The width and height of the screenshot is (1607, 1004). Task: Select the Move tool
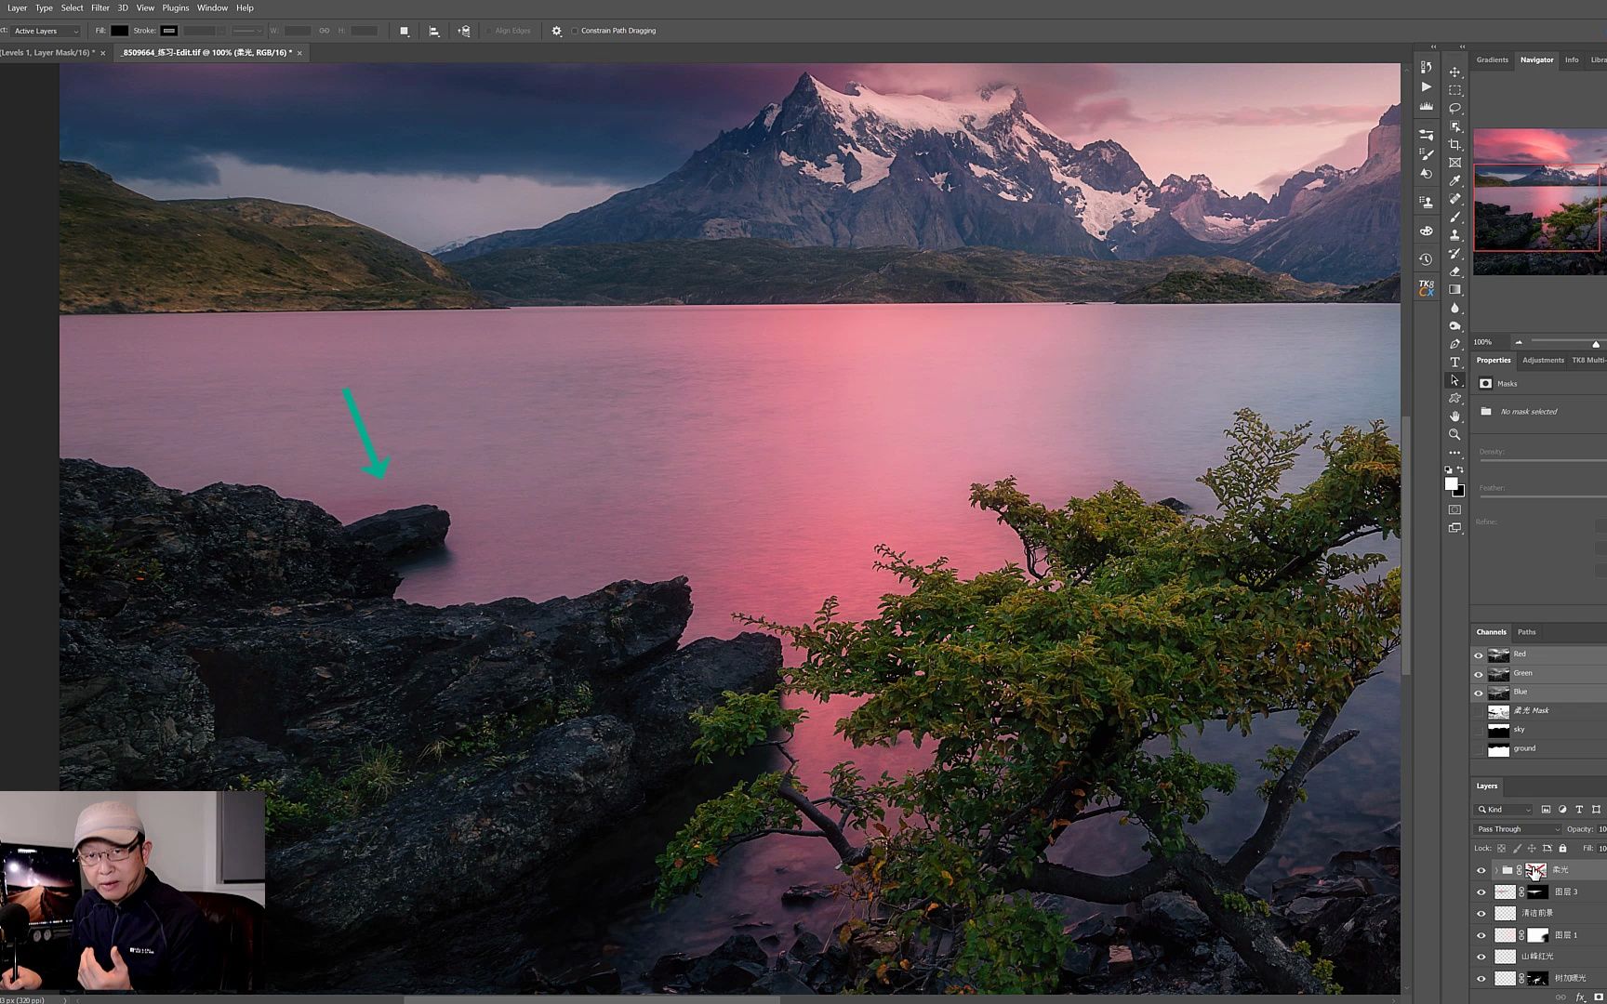(1454, 73)
